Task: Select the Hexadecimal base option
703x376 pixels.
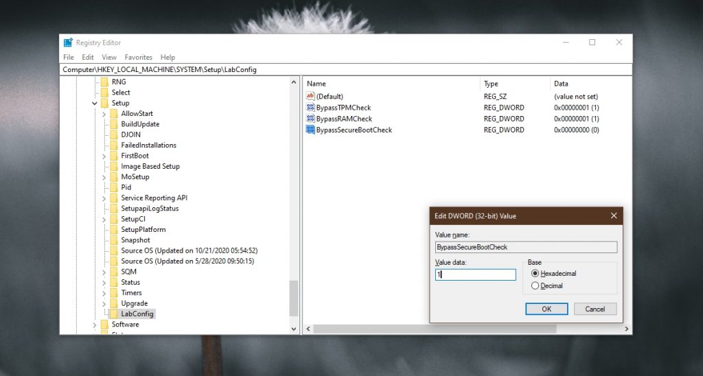Action: (x=535, y=273)
